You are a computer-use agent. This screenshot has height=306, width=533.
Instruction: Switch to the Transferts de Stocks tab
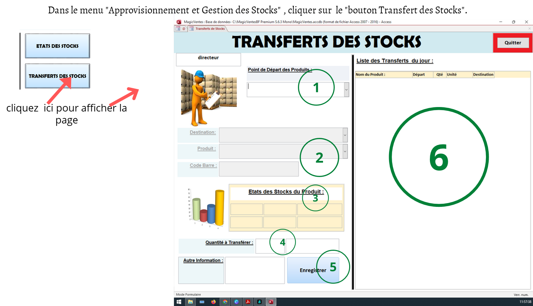[210, 29]
